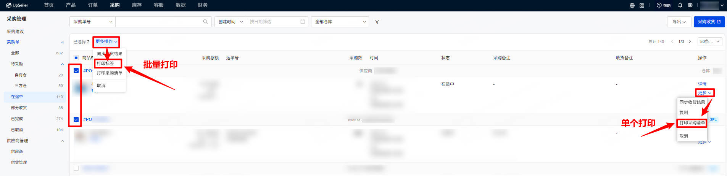Image resolution: width=727 pixels, height=176 pixels.
Task: Open the 财务 top menu
Action: pos(203,5)
